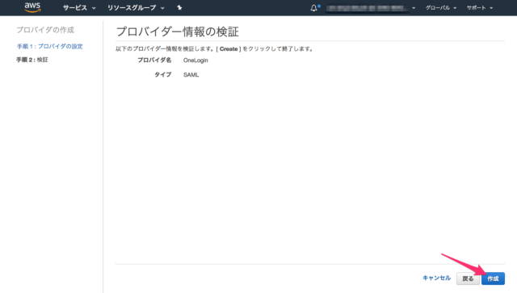Click the プロバイダ名 label
The image size is (517, 293).
pyautogui.click(x=154, y=60)
